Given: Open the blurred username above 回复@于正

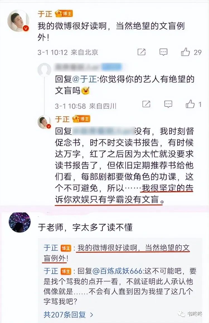Looking at the screenshot, I should (x=89, y=67).
